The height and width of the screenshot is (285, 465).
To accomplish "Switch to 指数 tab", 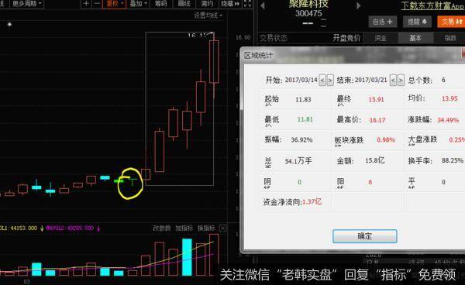I will [449, 38].
